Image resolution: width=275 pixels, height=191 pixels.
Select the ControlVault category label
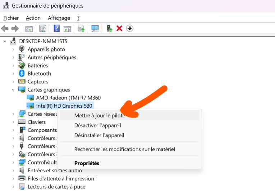click(x=42, y=162)
